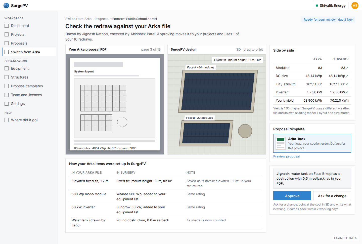Click the Proposals sidebar icon
Viewport: 362px width, 244px height.
coord(7,43)
